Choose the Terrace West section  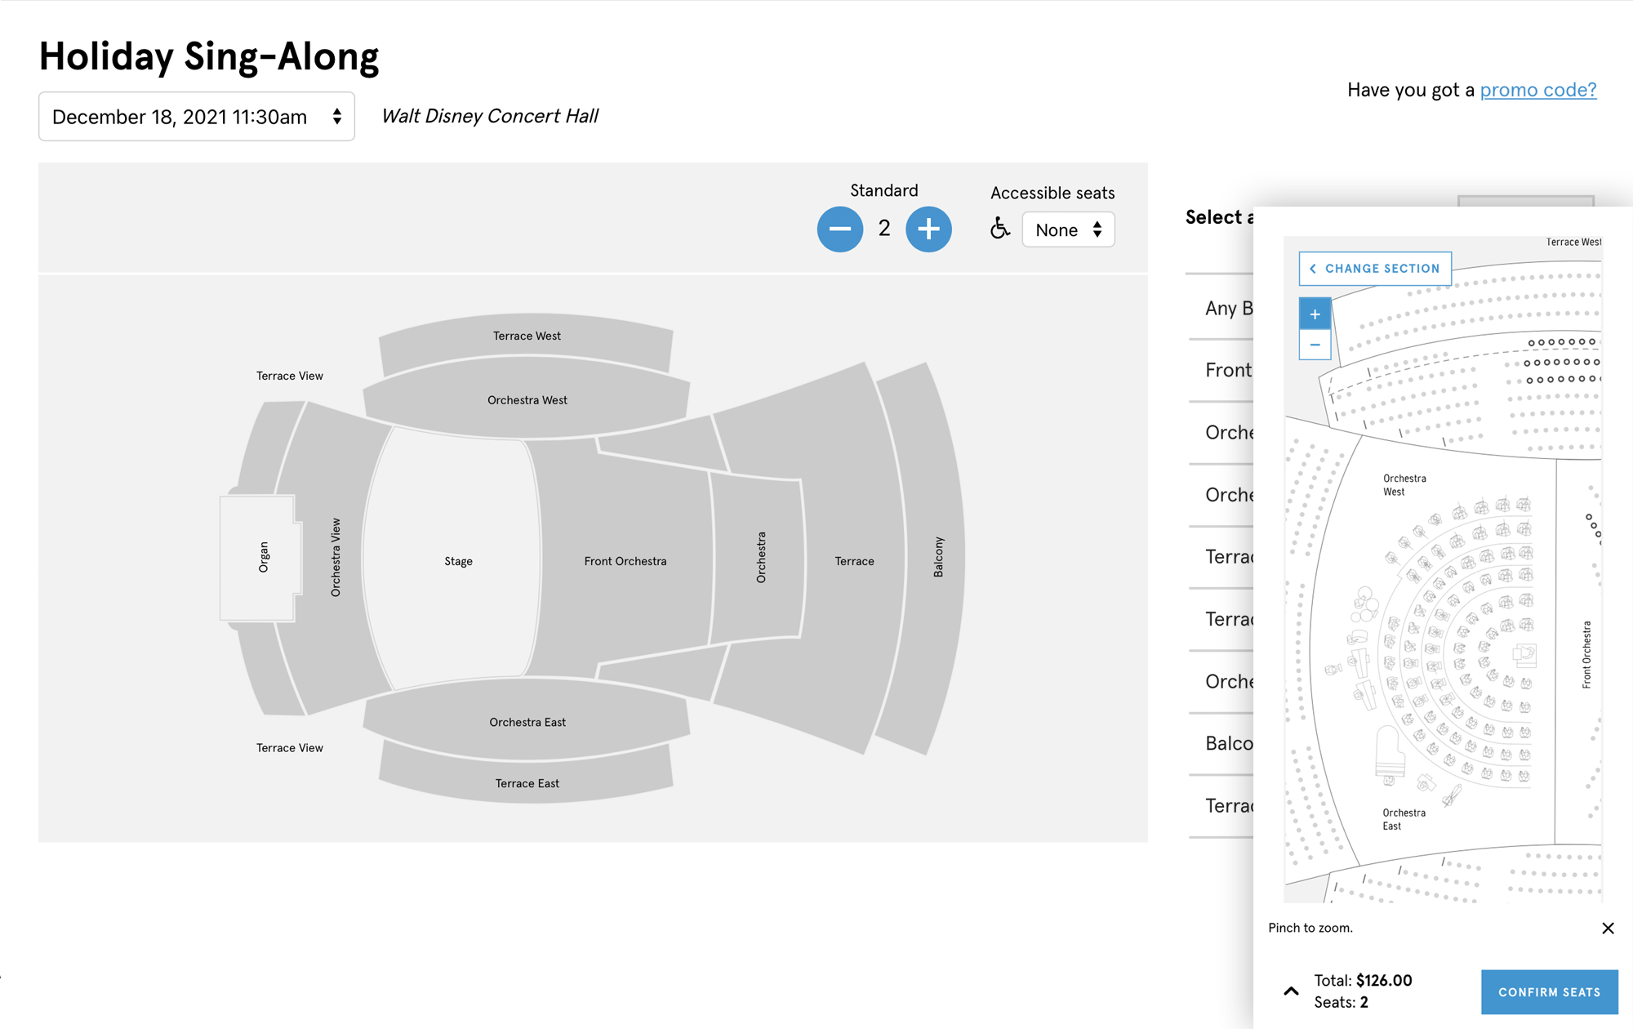click(527, 336)
